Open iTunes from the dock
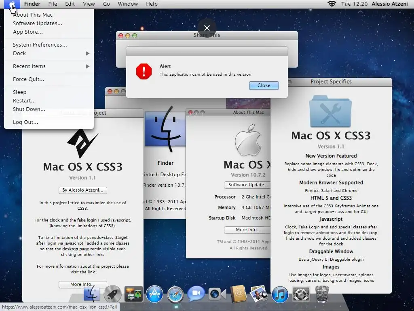 280,294
